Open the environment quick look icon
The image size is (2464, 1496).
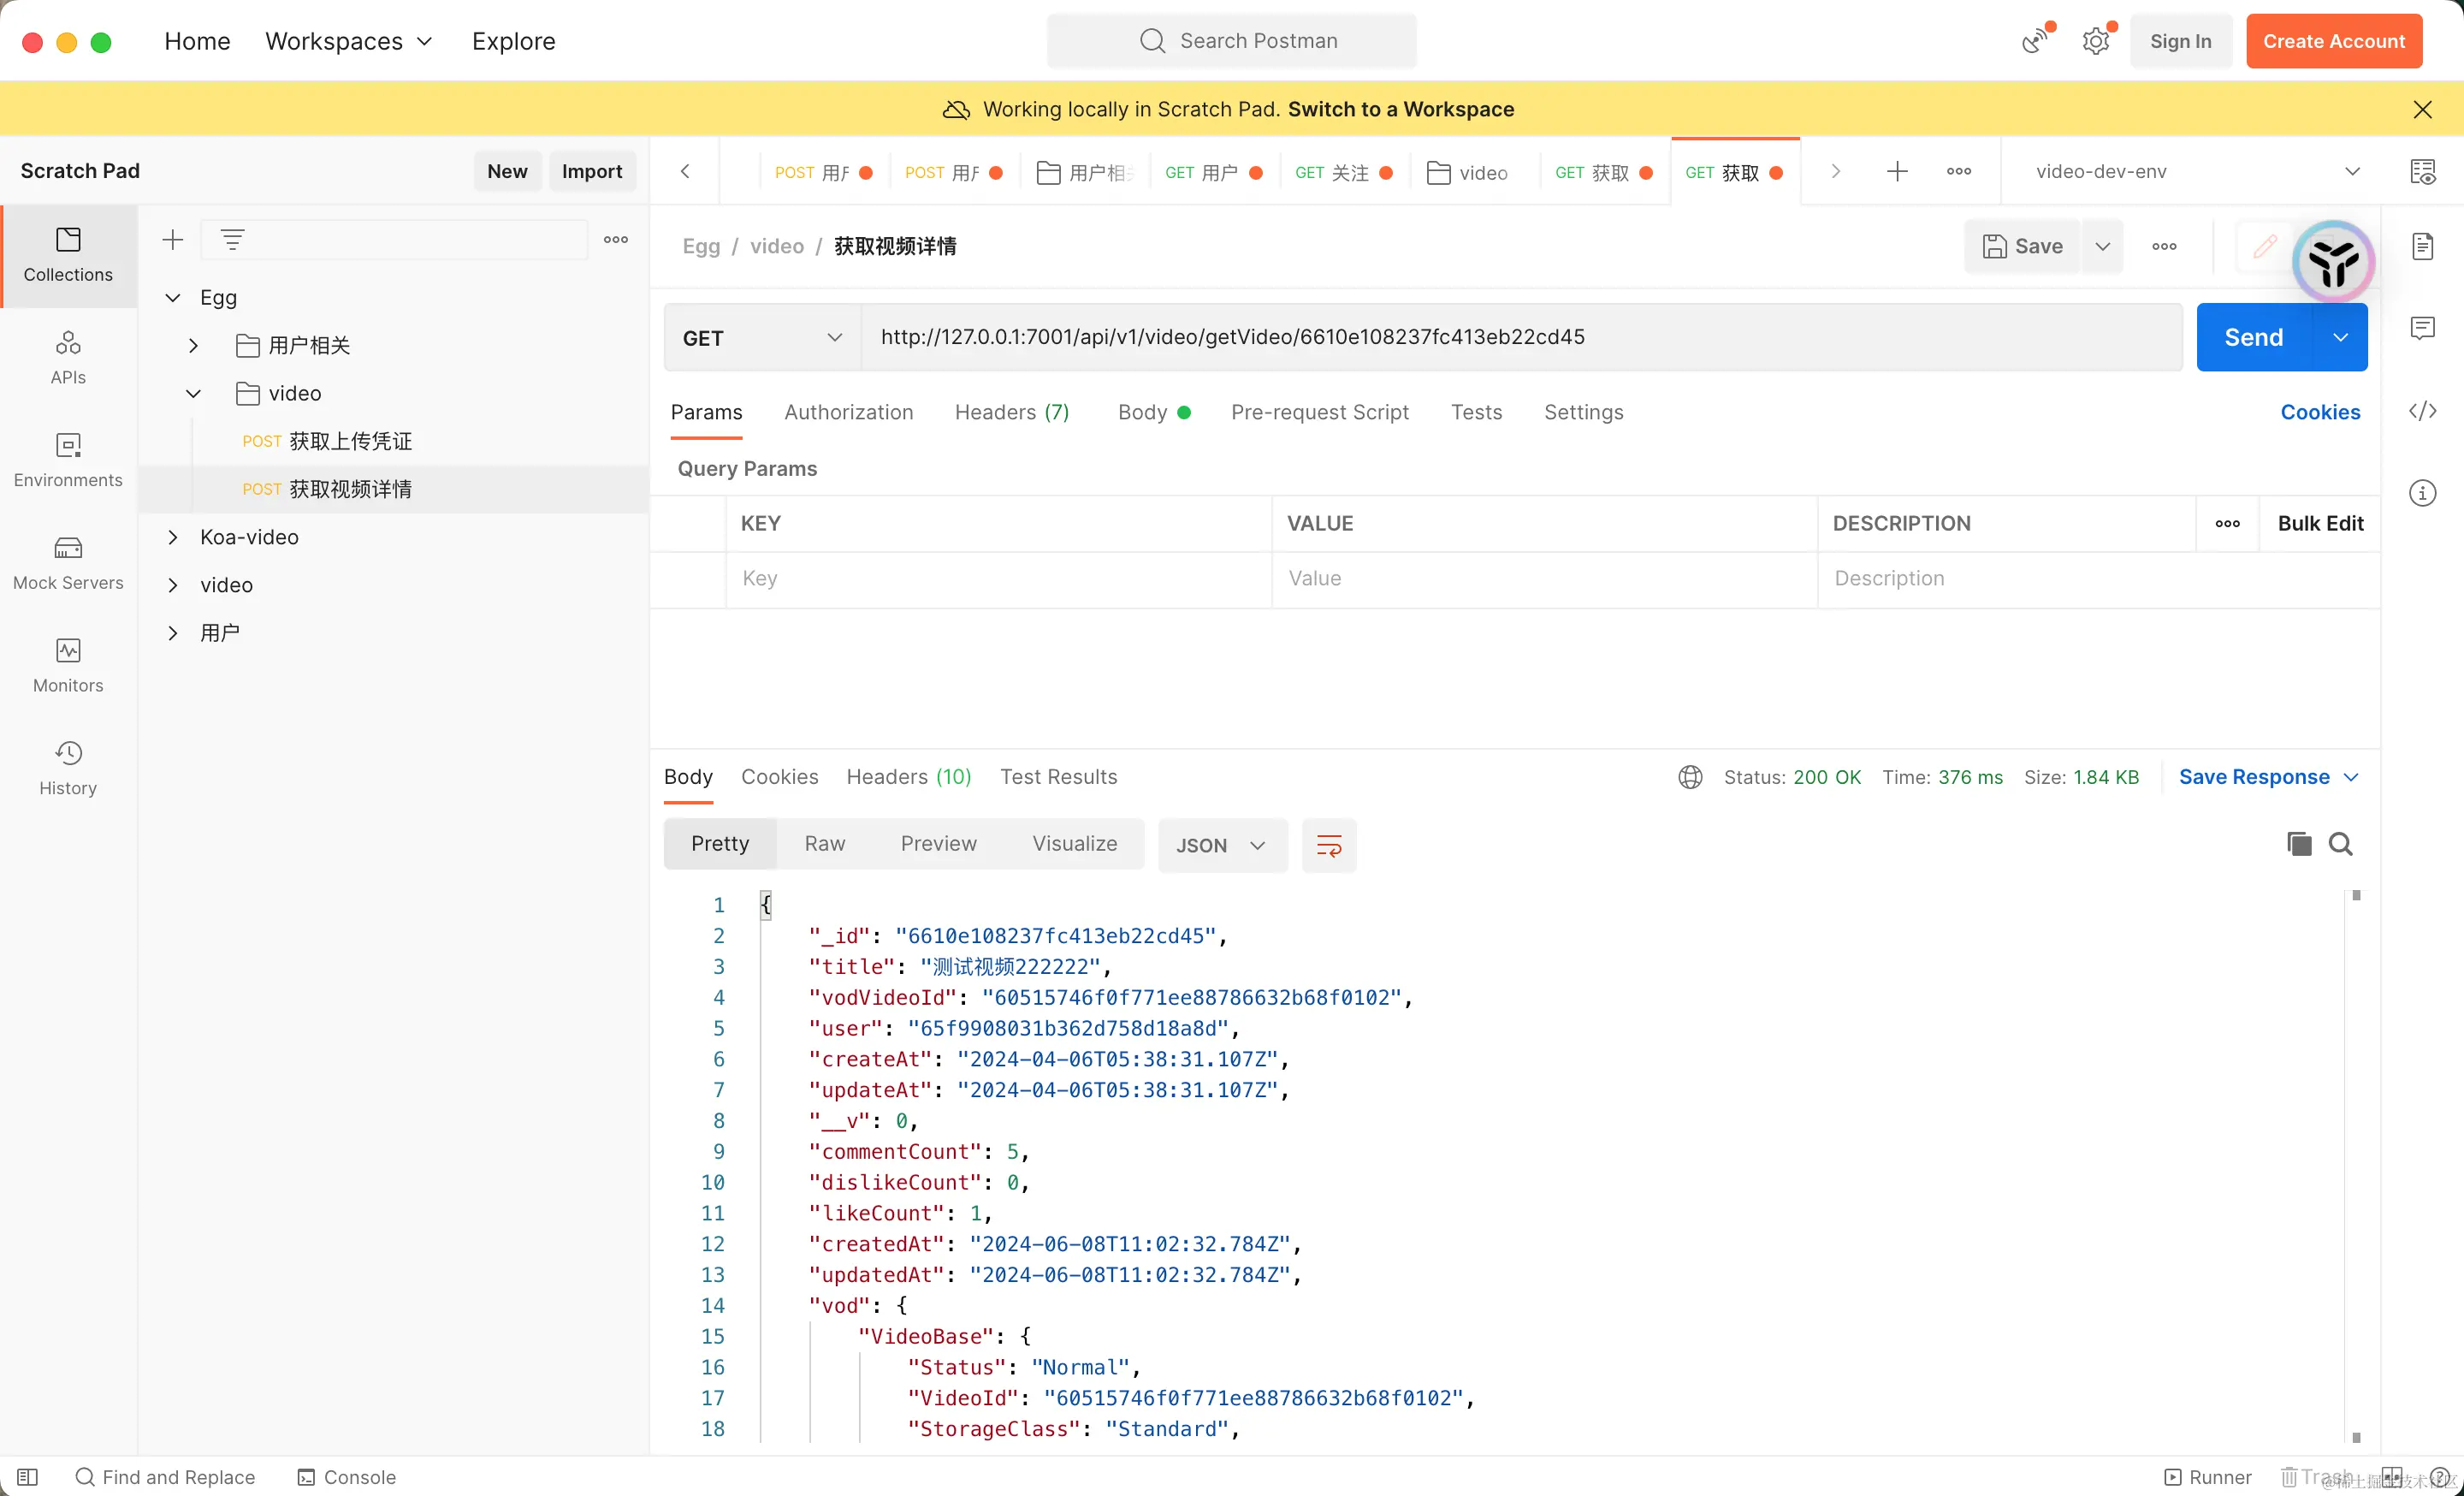point(2421,171)
